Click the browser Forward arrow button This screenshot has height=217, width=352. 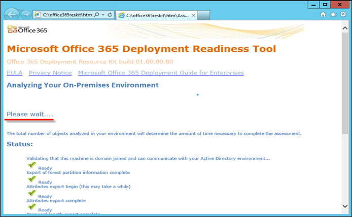click(26, 15)
